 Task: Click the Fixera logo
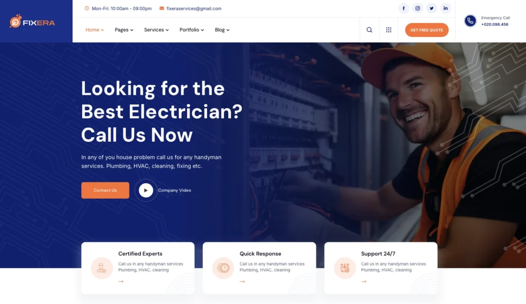(x=32, y=22)
